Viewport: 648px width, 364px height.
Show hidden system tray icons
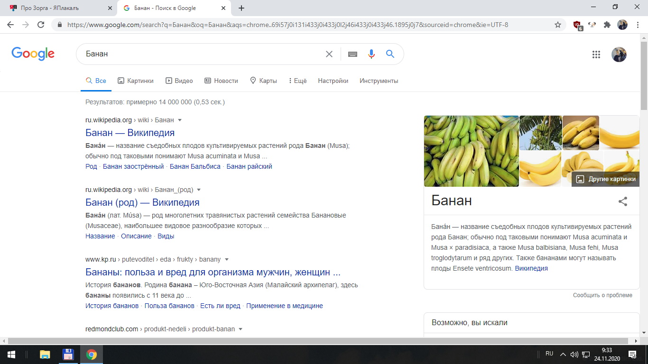(563, 354)
